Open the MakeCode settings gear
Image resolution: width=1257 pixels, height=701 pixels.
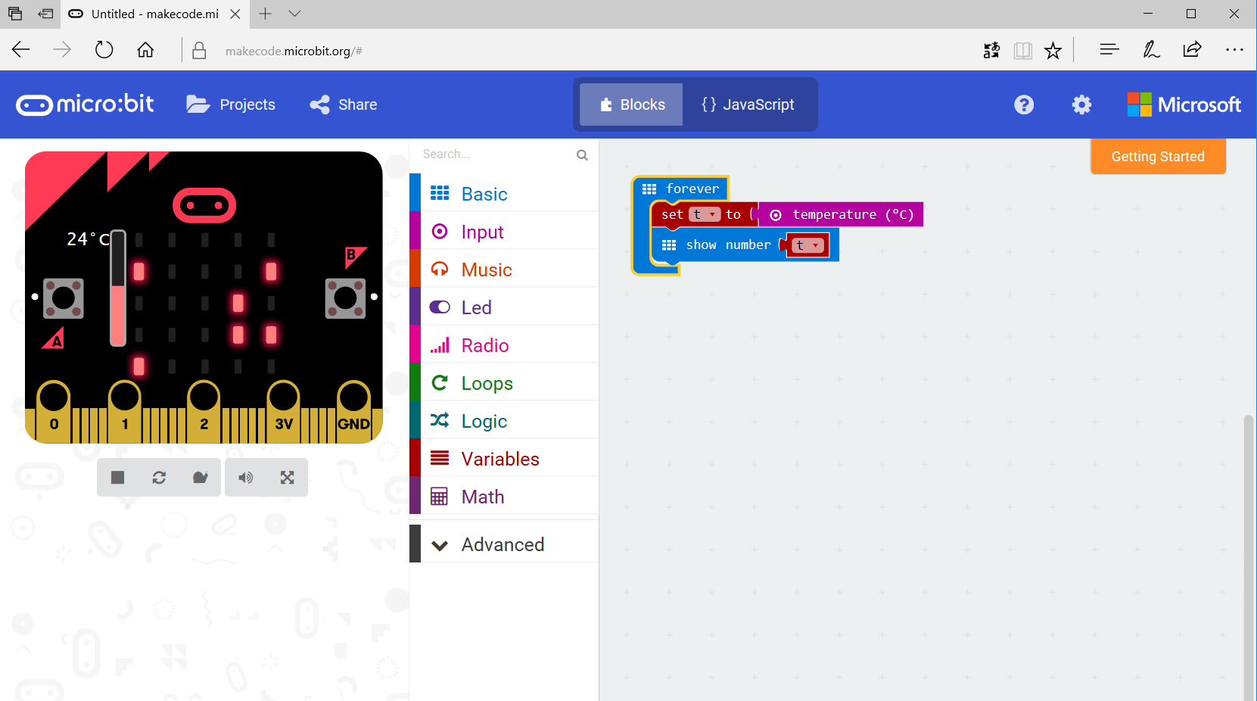(1081, 104)
